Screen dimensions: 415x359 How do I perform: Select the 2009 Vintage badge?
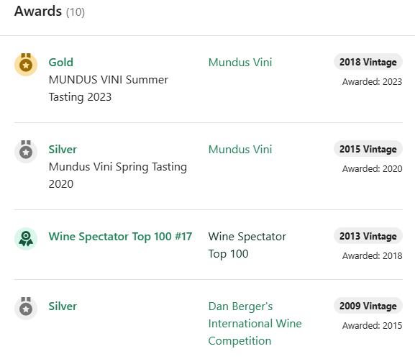[368, 306]
